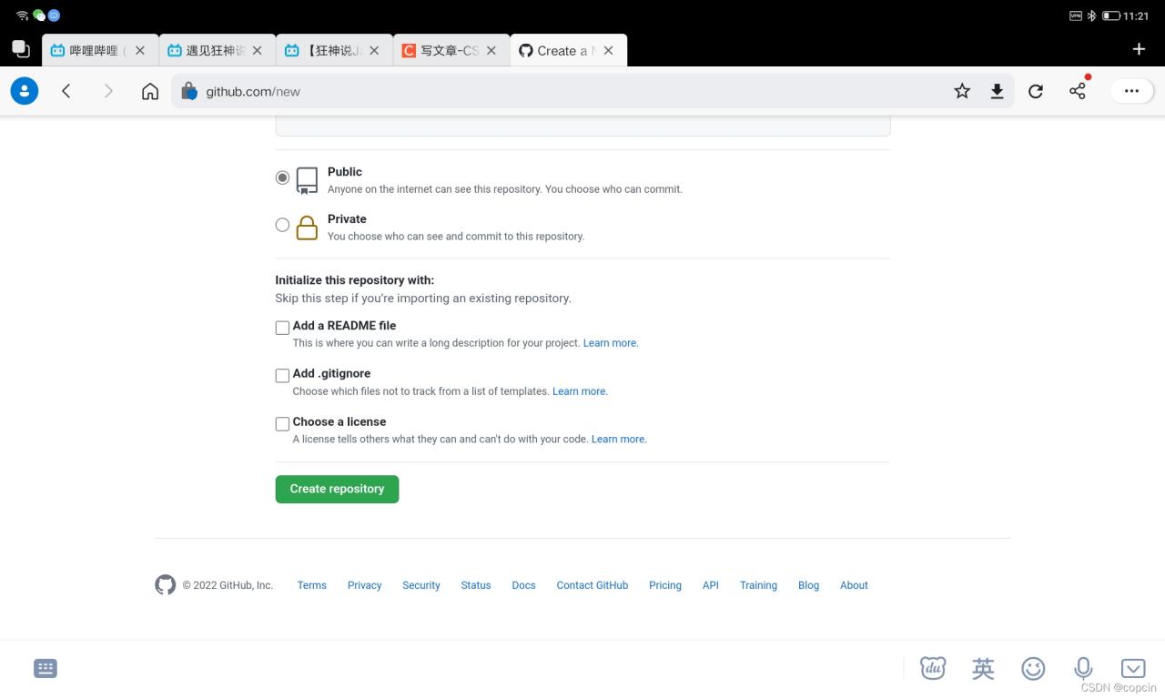Click the Public repository book icon
Screen dimensions: 1165x699
coord(308,180)
